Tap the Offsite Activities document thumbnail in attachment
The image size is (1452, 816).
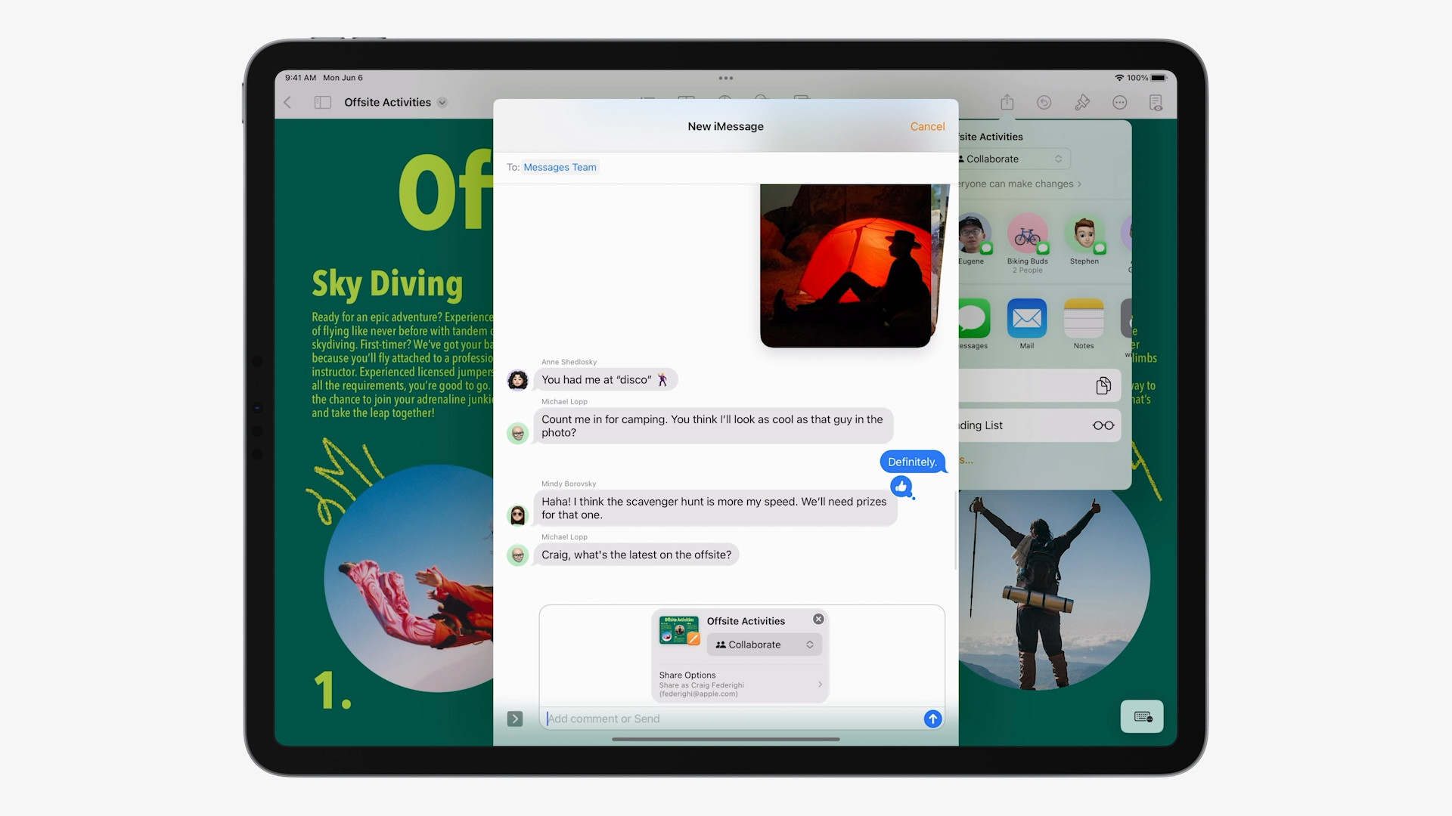tap(679, 630)
